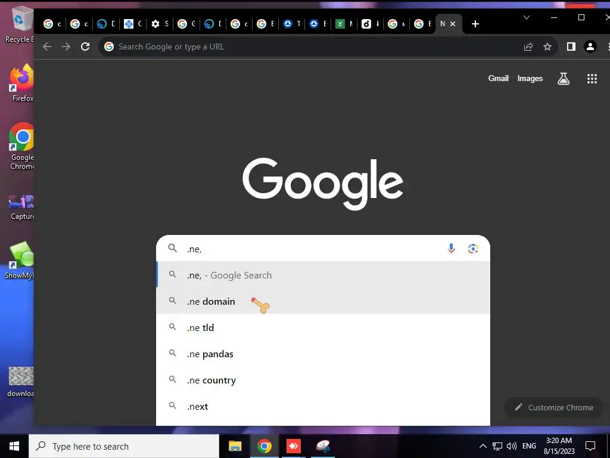Click the Windows taskbar search box
The height and width of the screenshot is (458, 610).
[124, 446]
